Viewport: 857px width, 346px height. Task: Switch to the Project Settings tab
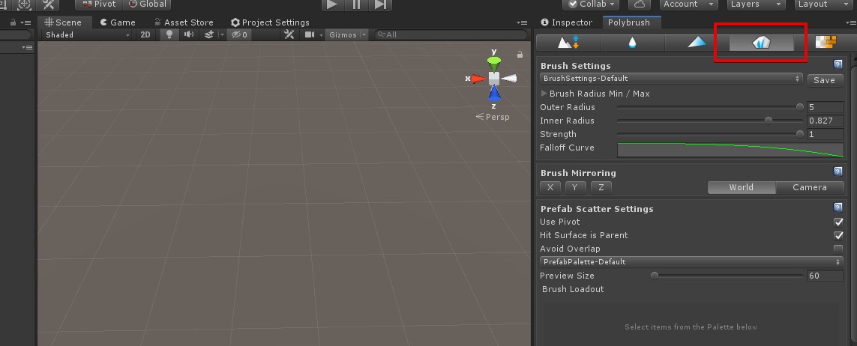pos(270,22)
